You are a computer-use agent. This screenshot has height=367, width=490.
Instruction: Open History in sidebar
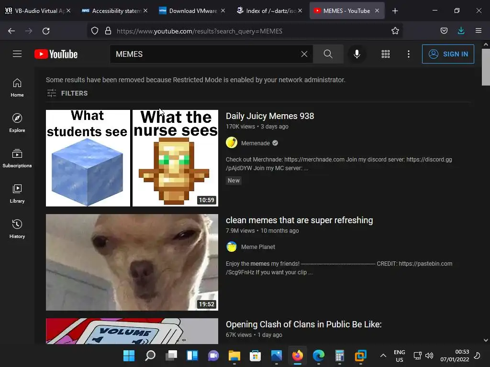(17, 229)
